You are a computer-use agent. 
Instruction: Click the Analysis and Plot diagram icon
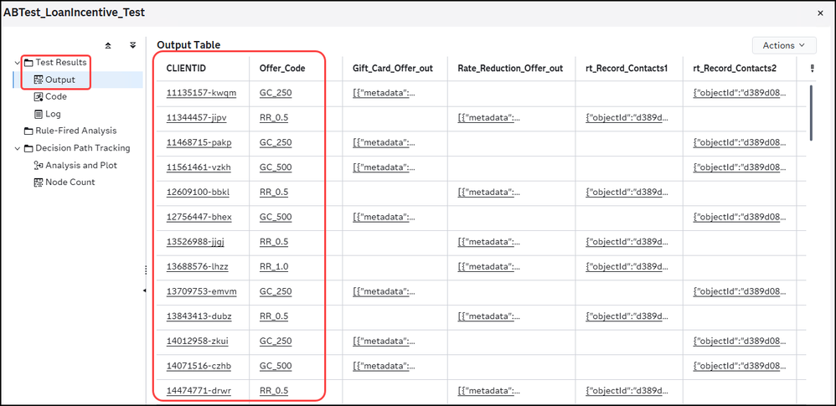click(x=39, y=165)
